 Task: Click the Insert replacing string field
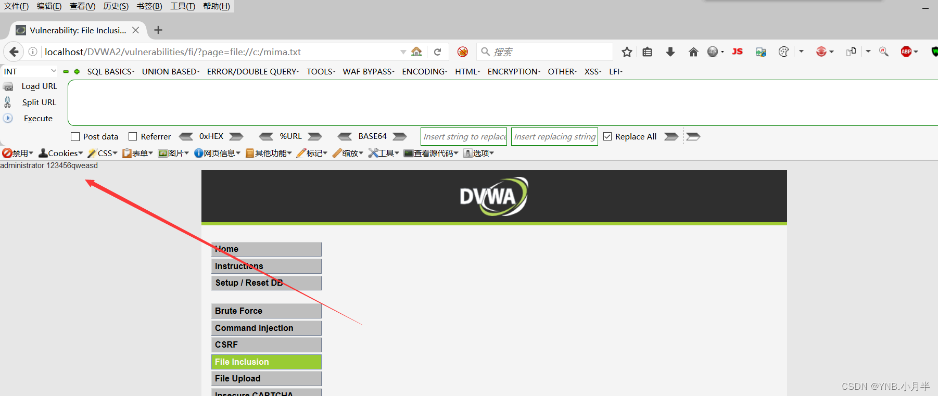[x=554, y=136]
